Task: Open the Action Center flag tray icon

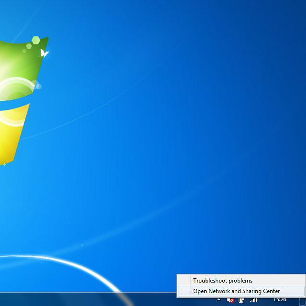Action: click(241, 300)
